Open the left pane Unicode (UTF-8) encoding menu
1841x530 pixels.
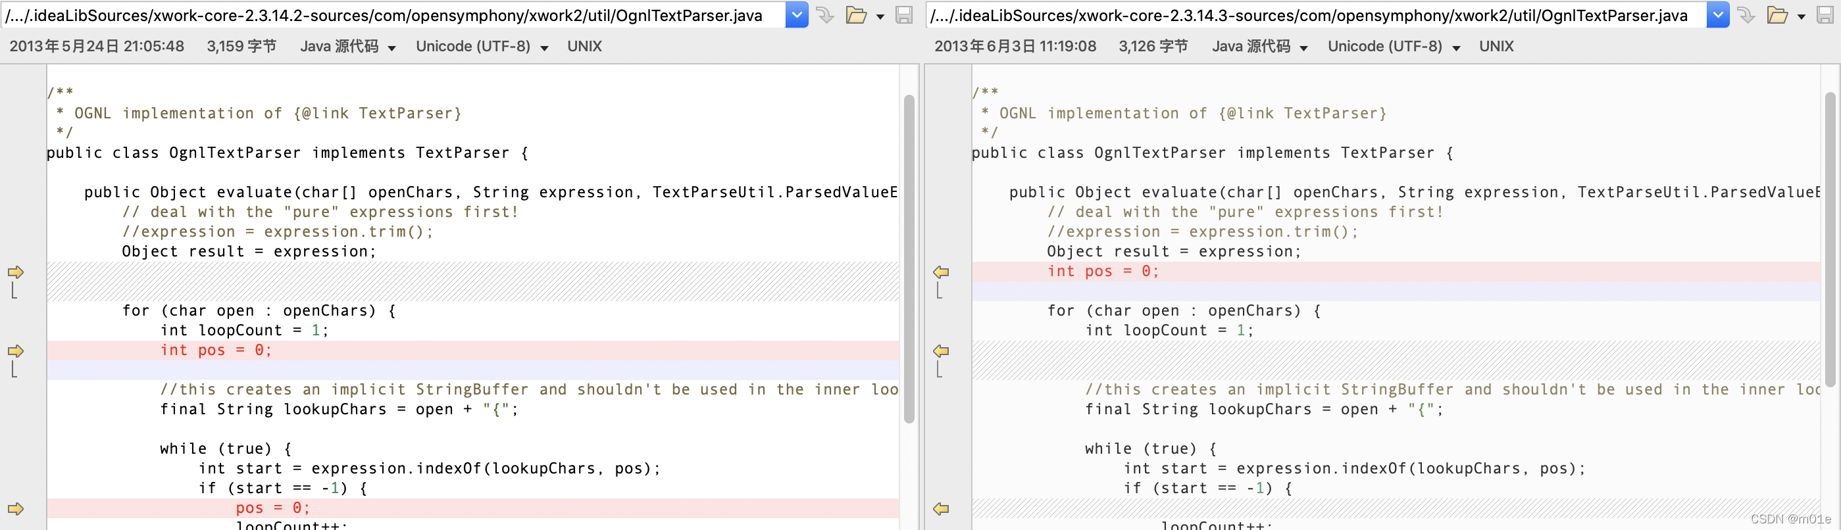pos(482,47)
